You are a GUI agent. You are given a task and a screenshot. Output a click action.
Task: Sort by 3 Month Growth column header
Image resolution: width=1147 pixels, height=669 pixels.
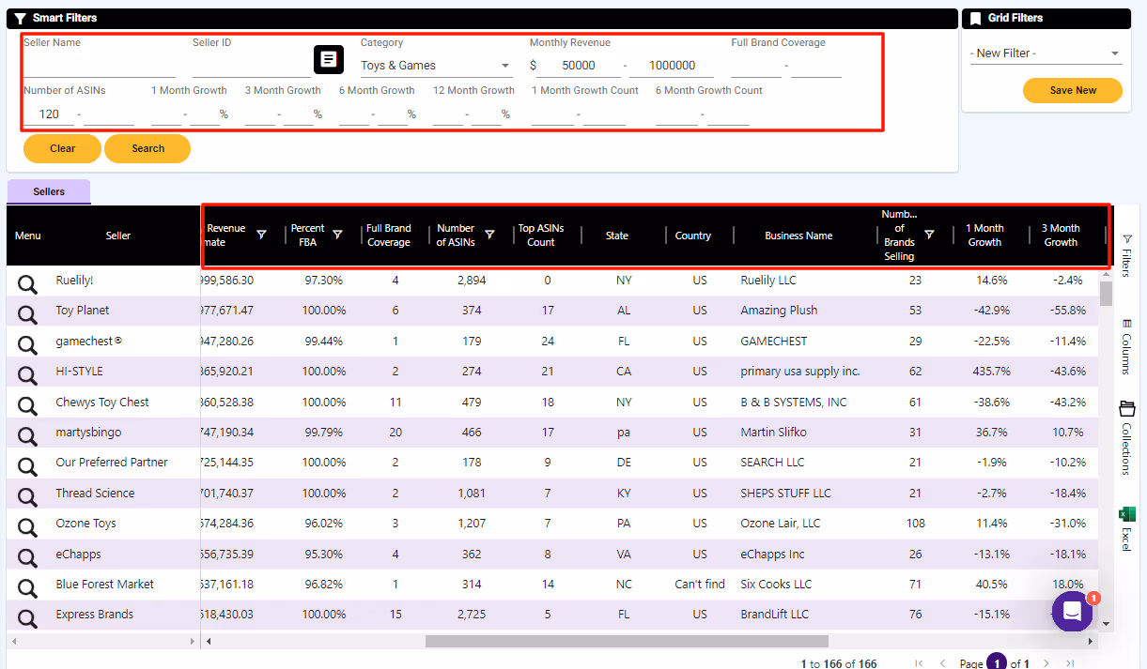[x=1062, y=236]
